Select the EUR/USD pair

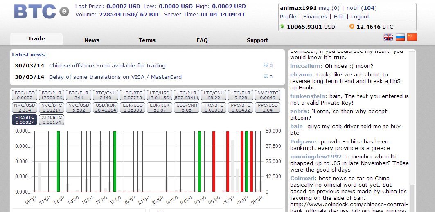[x=133, y=107]
